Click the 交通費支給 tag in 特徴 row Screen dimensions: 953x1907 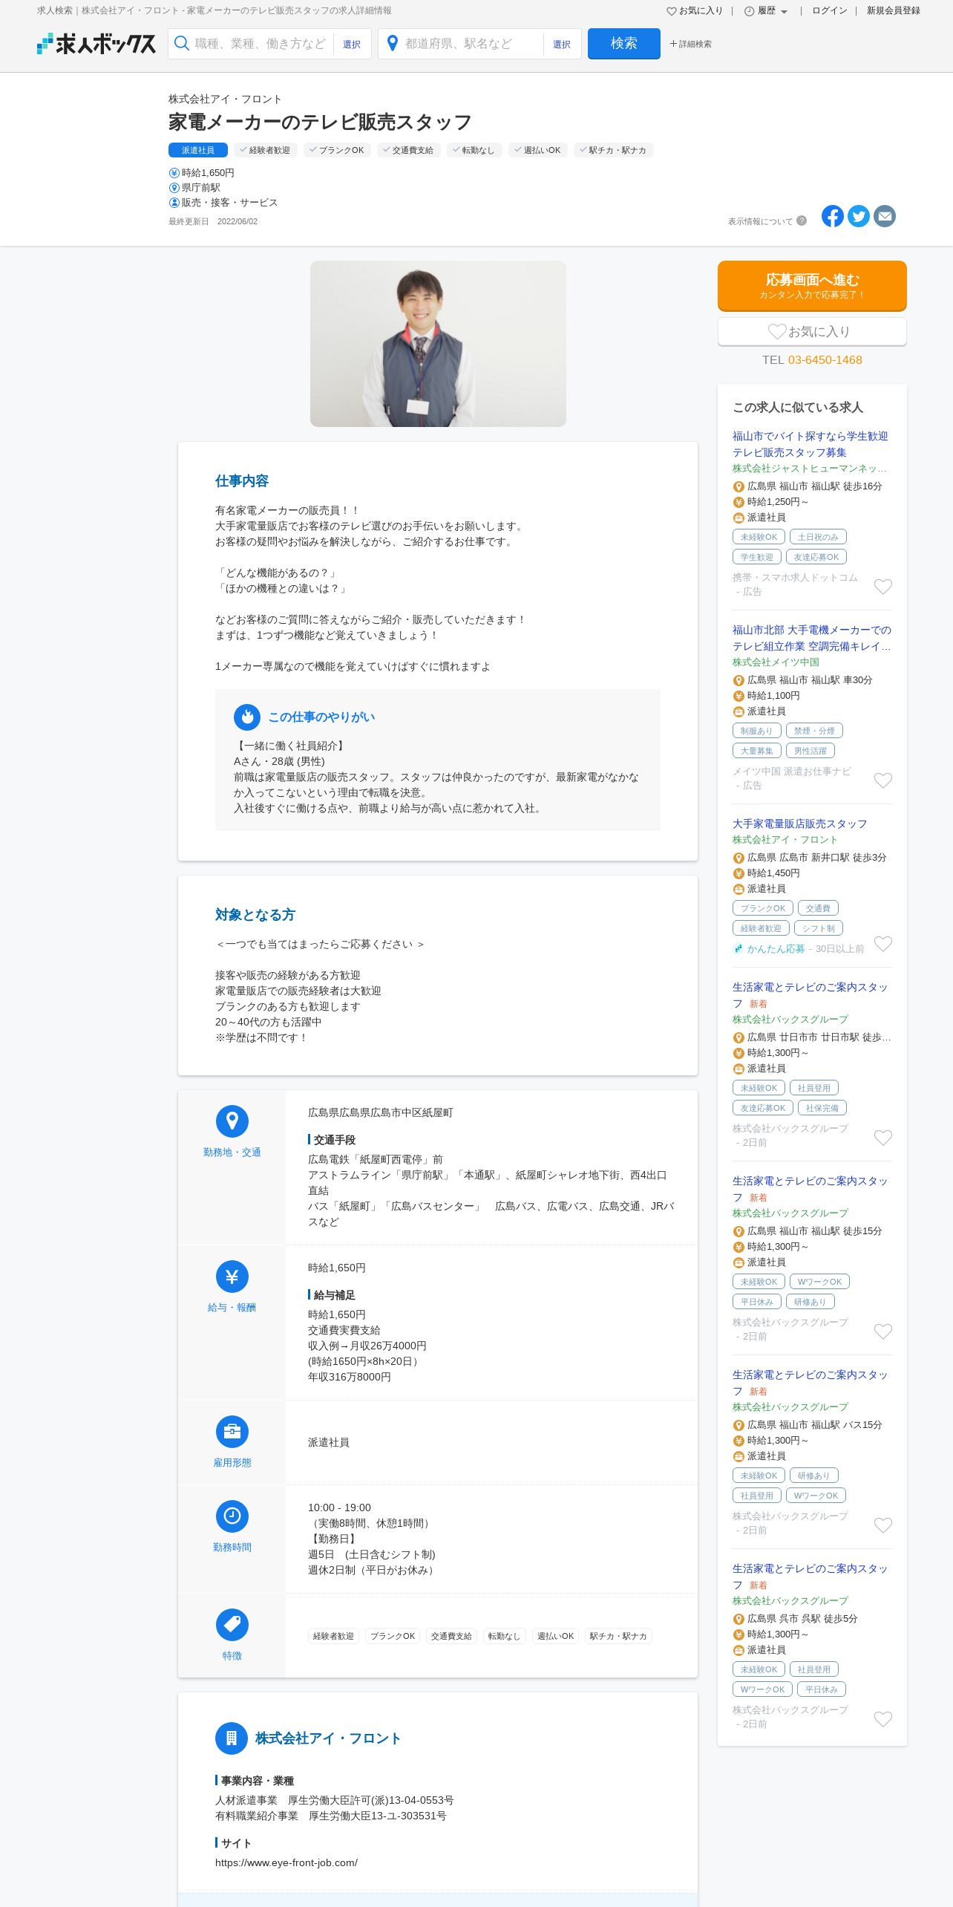pos(451,1636)
